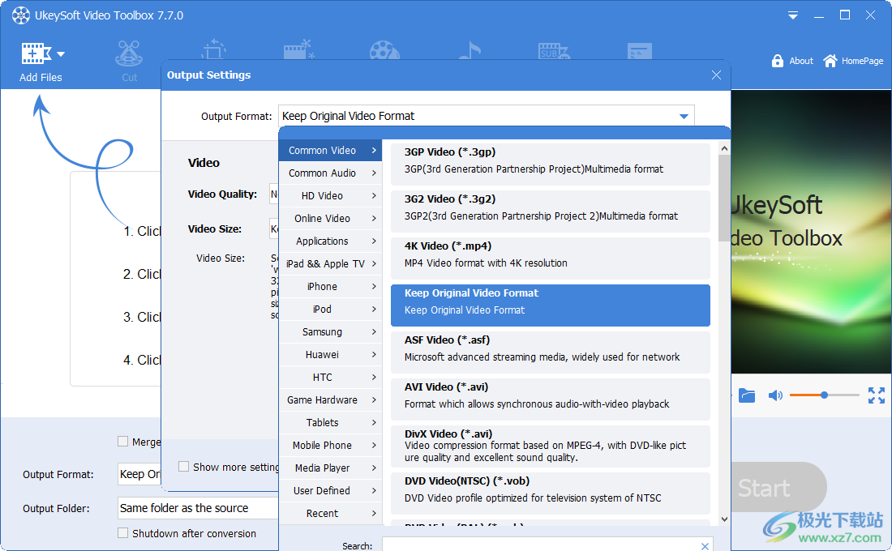Open the Rotate/Crop tool icon

pos(214,50)
